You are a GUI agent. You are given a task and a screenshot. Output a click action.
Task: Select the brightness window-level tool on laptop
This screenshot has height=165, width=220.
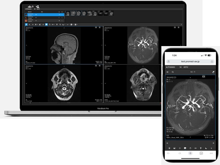pos(36,25)
